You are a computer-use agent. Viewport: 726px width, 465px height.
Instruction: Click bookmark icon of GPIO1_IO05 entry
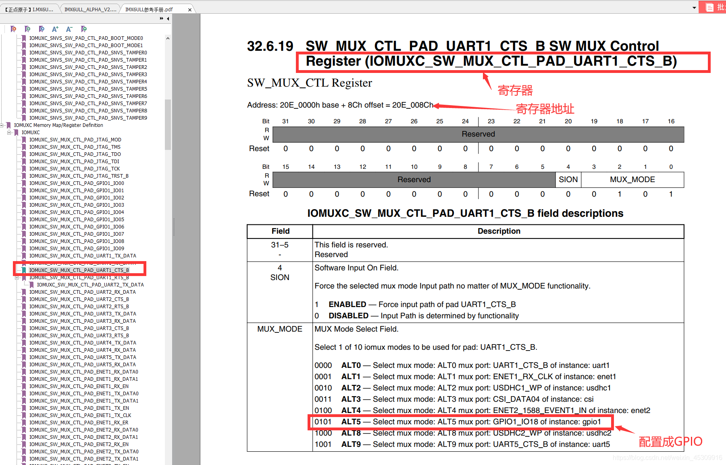24,220
